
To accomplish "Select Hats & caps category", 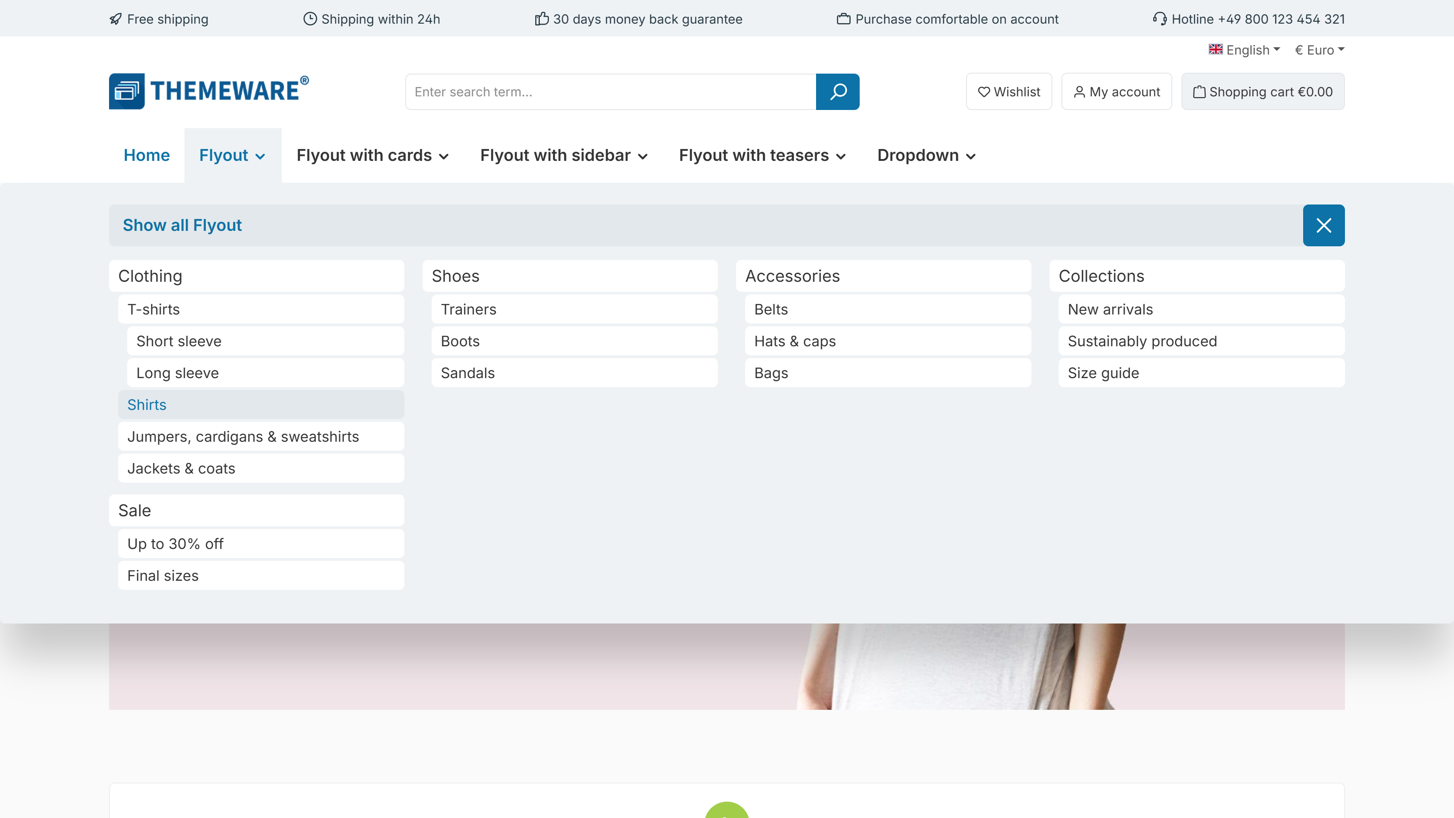I will click(x=888, y=341).
